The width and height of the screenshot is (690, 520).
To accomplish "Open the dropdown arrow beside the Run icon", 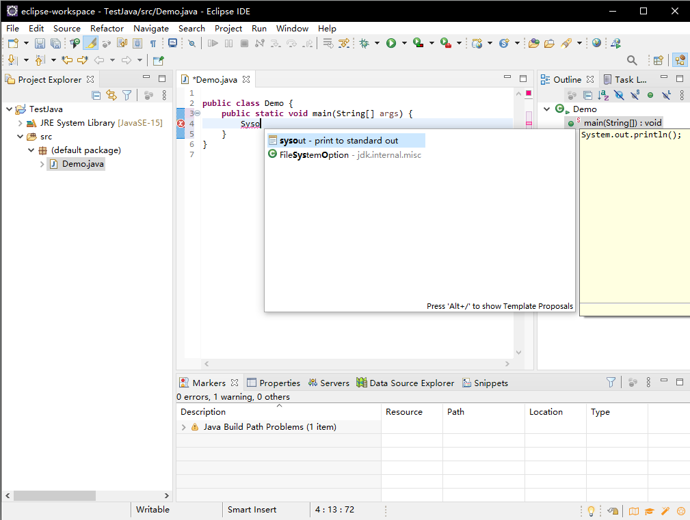I will 404,43.
